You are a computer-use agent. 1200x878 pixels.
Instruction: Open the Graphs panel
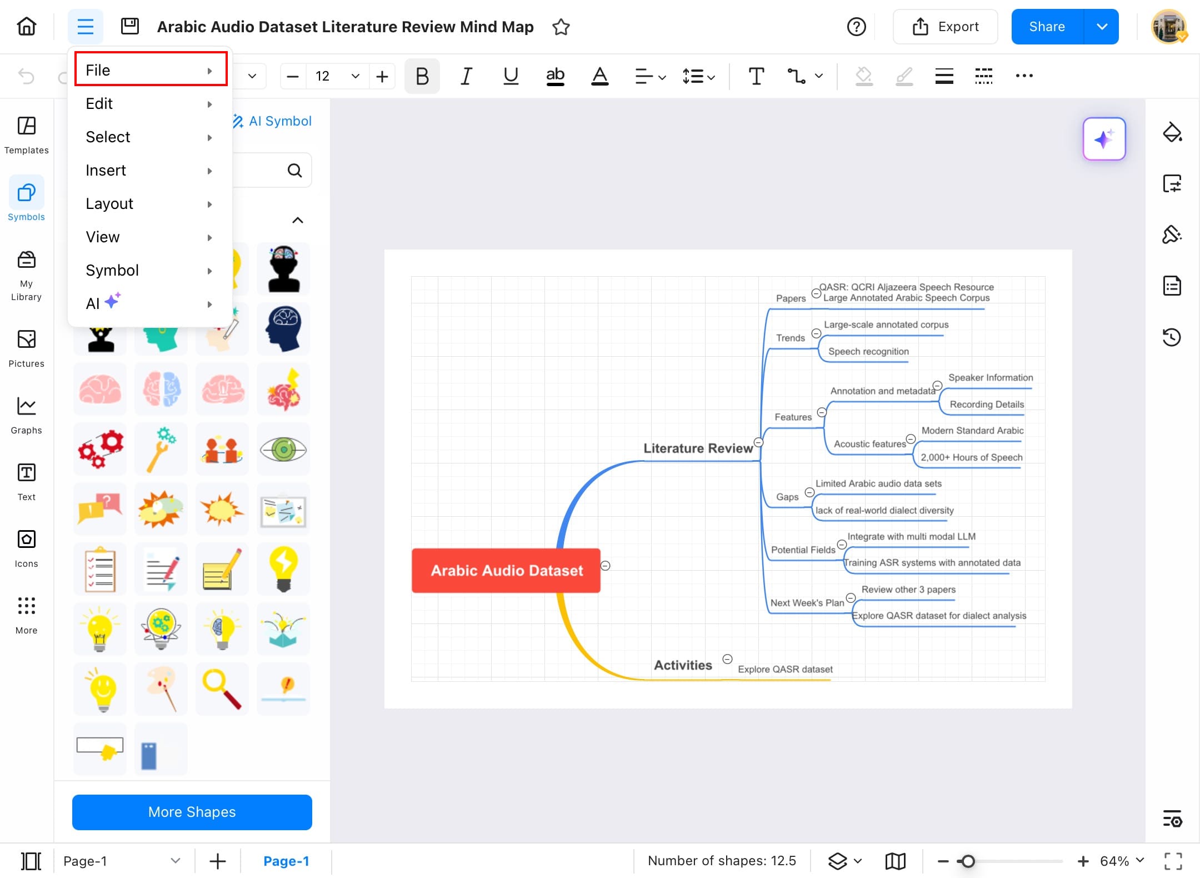(26, 415)
